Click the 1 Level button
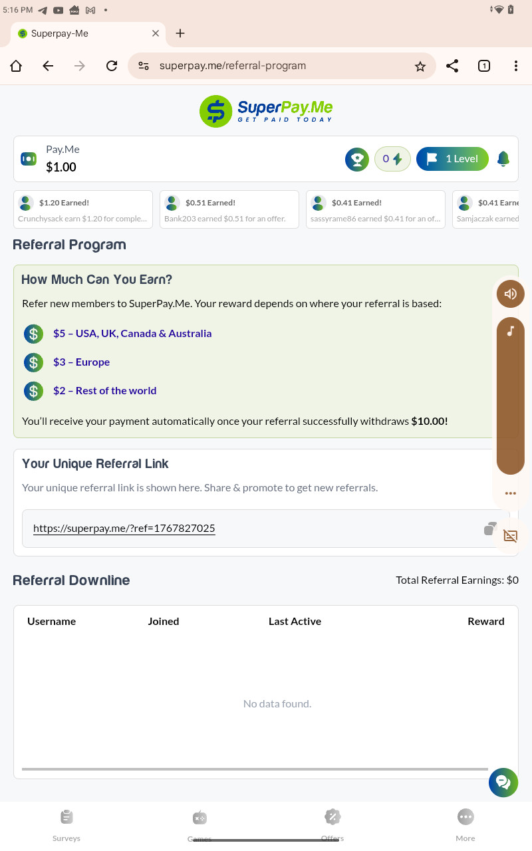Screen dimensions: 532x851 coord(452,159)
